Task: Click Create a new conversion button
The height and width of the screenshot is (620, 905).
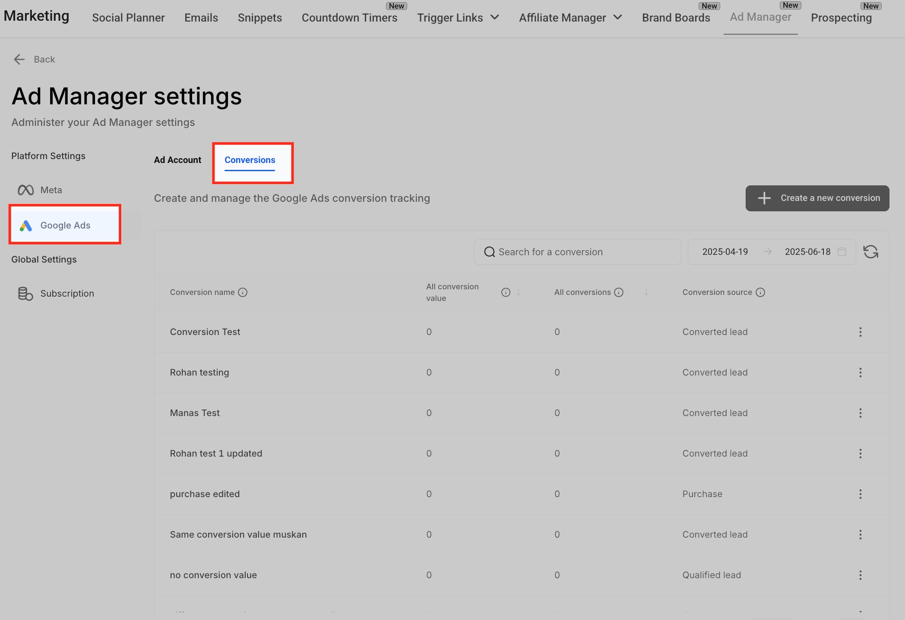Action: (x=817, y=198)
